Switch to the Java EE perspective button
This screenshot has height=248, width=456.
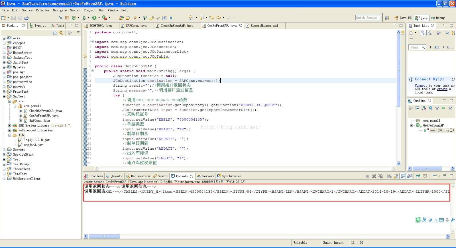[x=403, y=18]
